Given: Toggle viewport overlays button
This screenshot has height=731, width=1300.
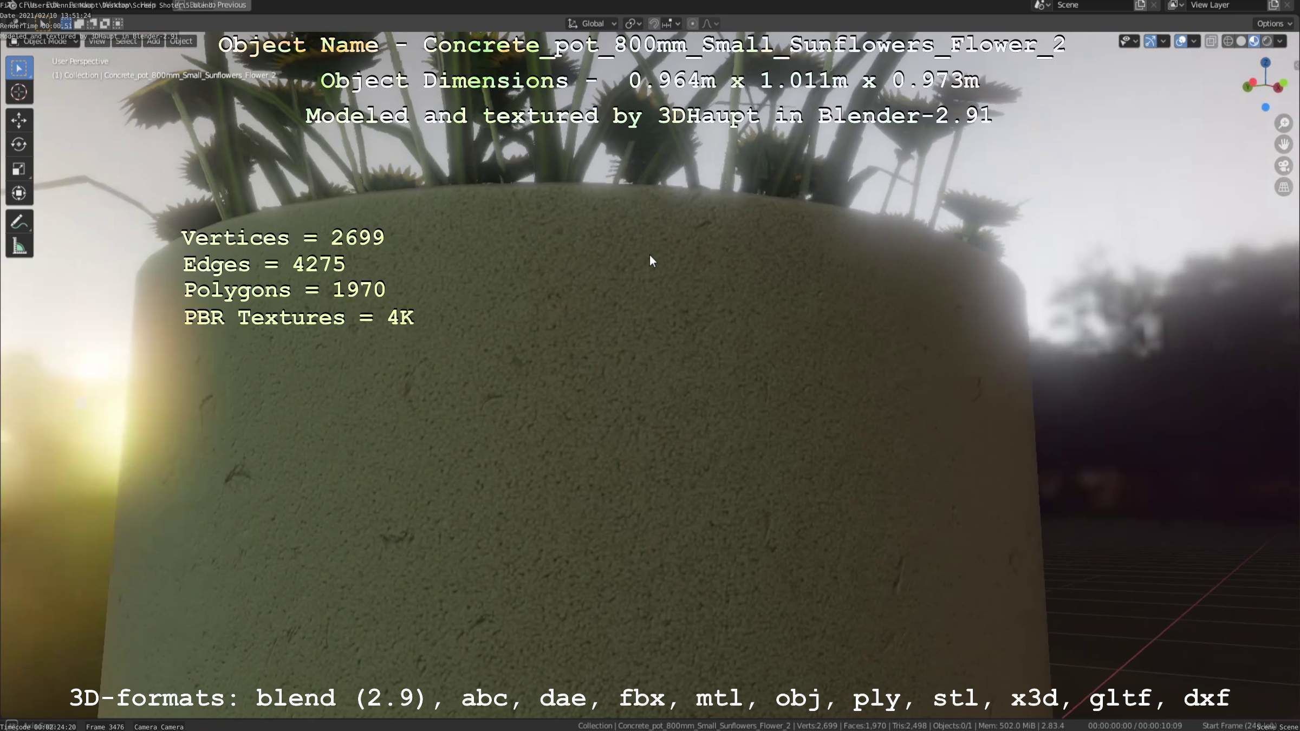Looking at the screenshot, I should [1181, 41].
